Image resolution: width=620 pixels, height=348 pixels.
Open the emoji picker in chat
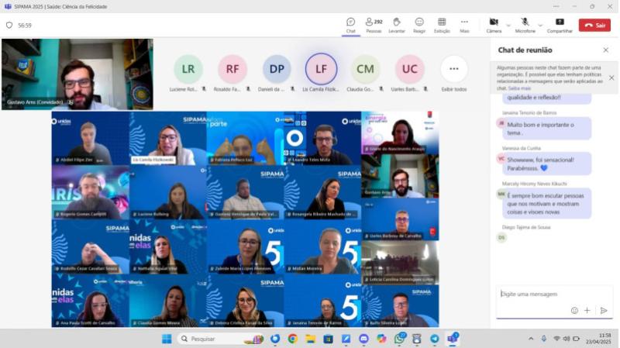click(x=574, y=311)
